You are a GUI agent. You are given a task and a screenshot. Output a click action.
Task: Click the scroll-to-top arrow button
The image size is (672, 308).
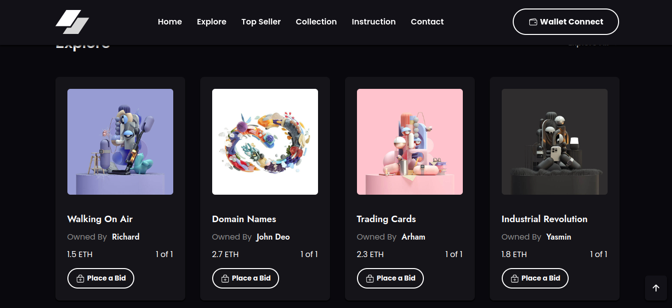click(x=656, y=288)
